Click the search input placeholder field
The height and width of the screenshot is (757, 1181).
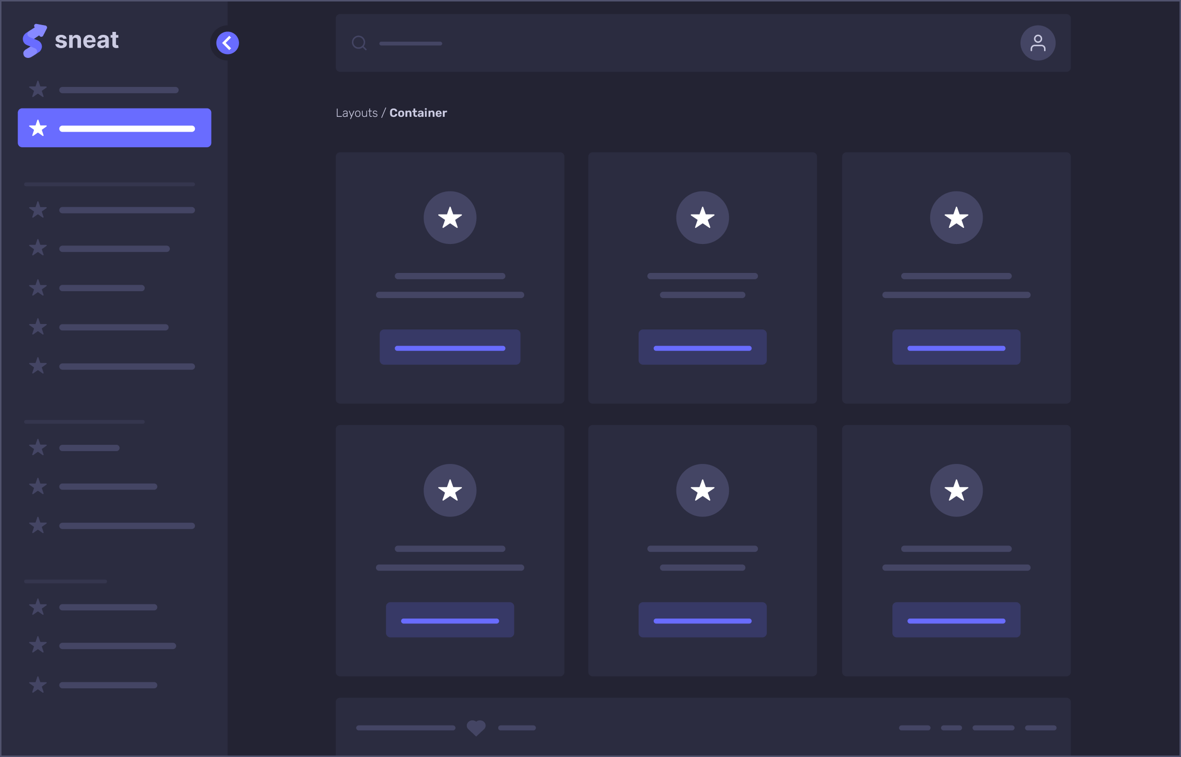tap(410, 44)
